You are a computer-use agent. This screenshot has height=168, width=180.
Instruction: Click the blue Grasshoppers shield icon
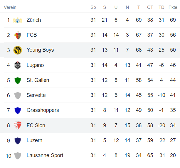pyautogui.click(x=18, y=110)
